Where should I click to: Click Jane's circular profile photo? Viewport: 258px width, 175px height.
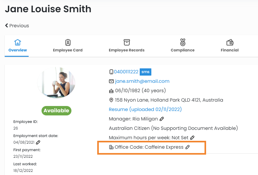[56, 82]
